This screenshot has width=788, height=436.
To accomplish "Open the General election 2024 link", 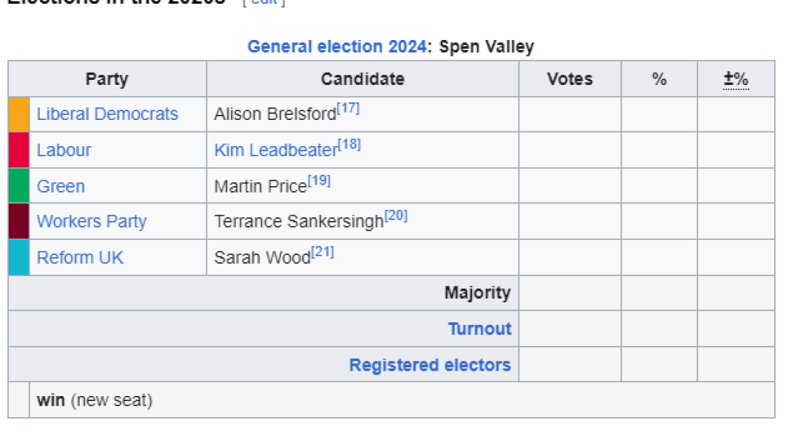I will point(337,47).
